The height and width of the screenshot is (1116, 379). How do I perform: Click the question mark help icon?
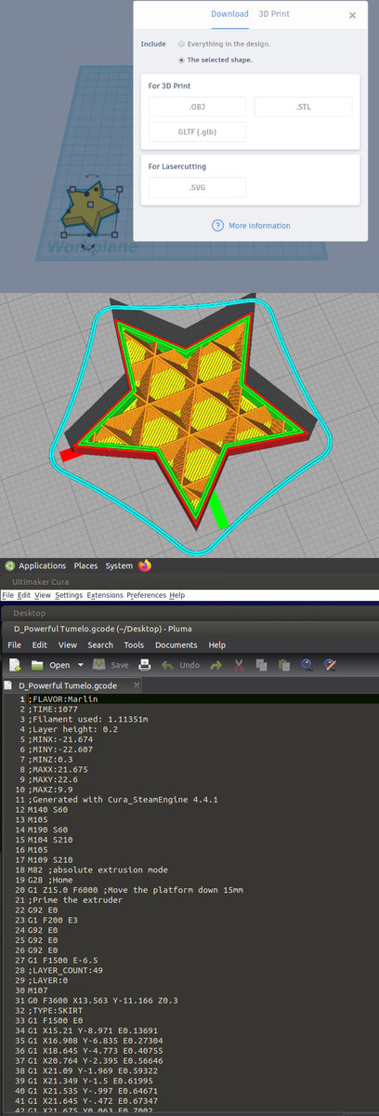(217, 226)
